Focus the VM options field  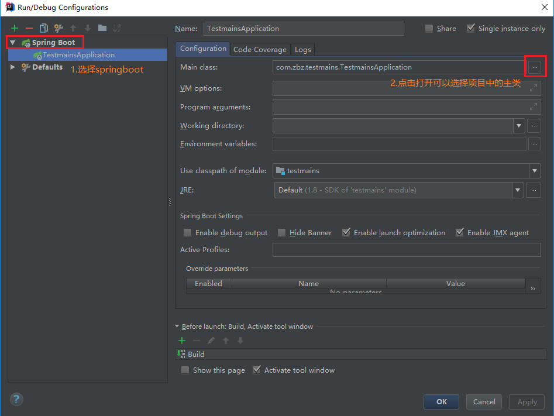pyautogui.click(x=407, y=88)
